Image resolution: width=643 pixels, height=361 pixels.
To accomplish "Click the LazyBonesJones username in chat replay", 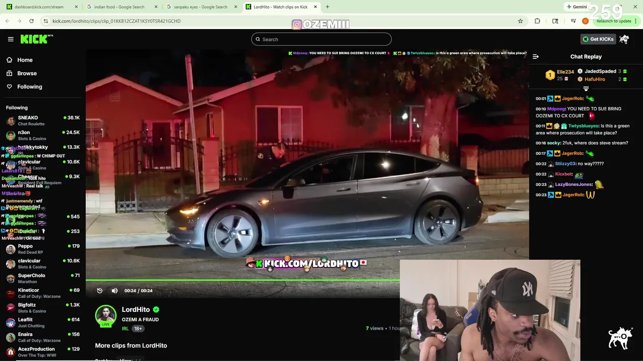I will (x=574, y=185).
